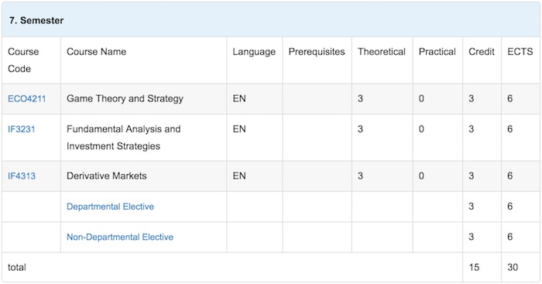This screenshot has width=542, height=284.
Task: Click the total ECTS value 30
Action: [x=513, y=268]
